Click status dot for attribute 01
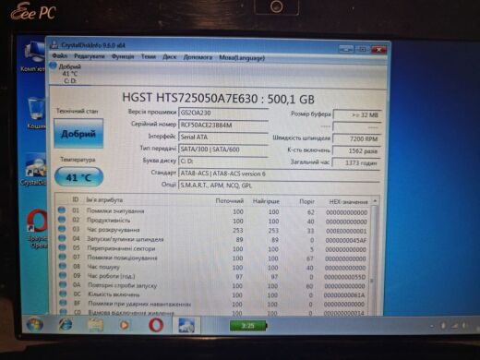The image size is (480, 360). click(x=62, y=210)
